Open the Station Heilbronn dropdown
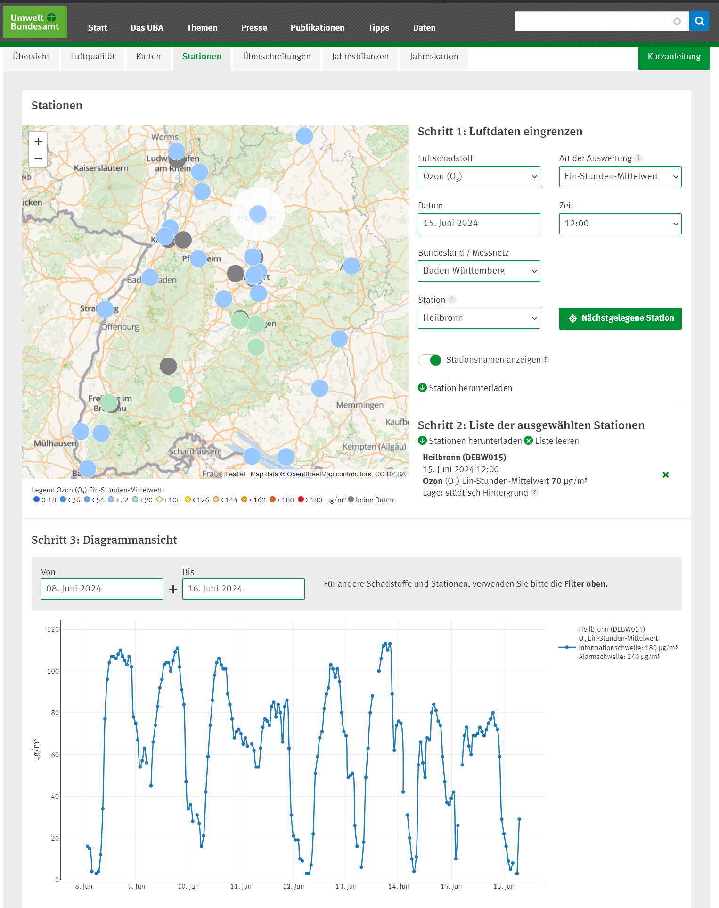This screenshot has height=908, width=719. (479, 318)
